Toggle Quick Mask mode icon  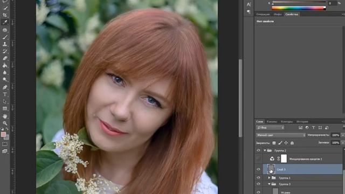click(5, 144)
